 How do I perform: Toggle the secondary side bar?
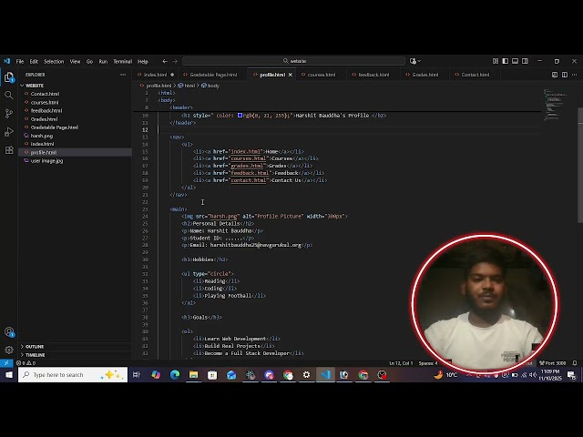coord(525,61)
